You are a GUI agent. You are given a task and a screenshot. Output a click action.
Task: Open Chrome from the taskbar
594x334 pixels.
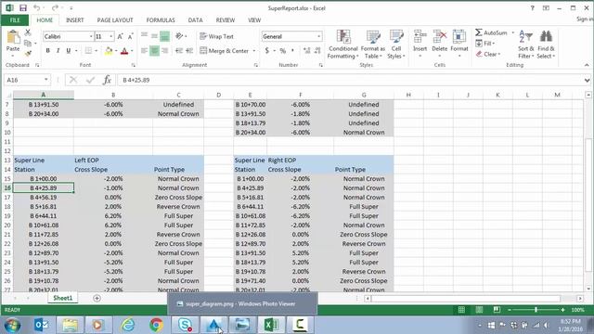156,325
